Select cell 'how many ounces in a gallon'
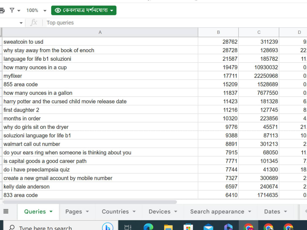This screenshot has height=230, width=307. tap(100, 93)
